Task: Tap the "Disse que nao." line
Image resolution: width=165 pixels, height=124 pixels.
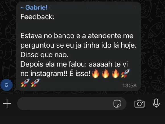Action: pos(44,55)
